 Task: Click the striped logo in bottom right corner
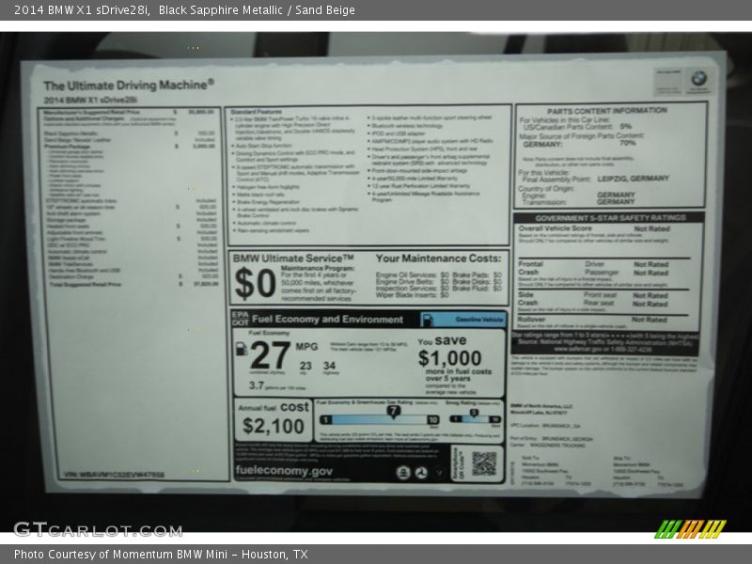click(x=690, y=528)
